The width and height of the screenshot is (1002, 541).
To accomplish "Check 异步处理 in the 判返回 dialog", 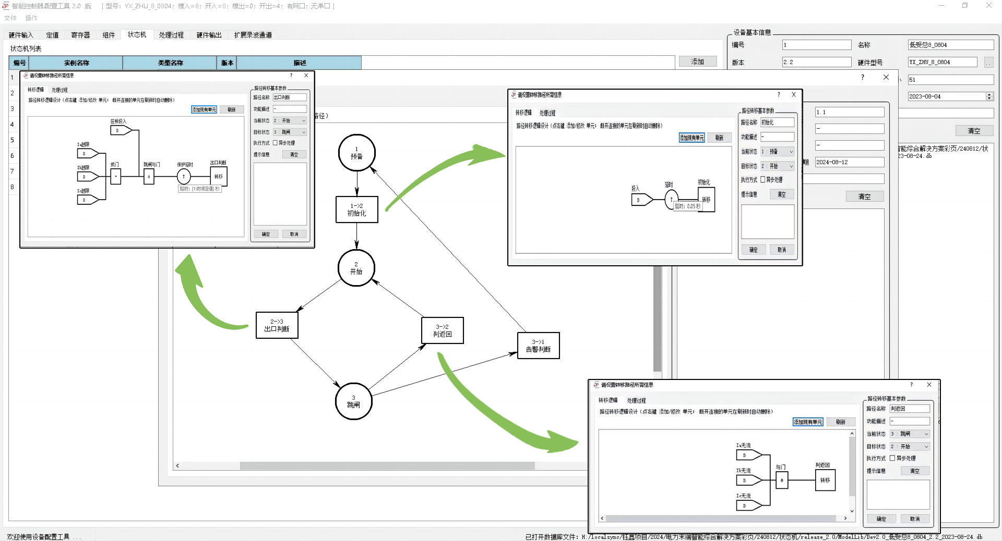I will pos(892,458).
